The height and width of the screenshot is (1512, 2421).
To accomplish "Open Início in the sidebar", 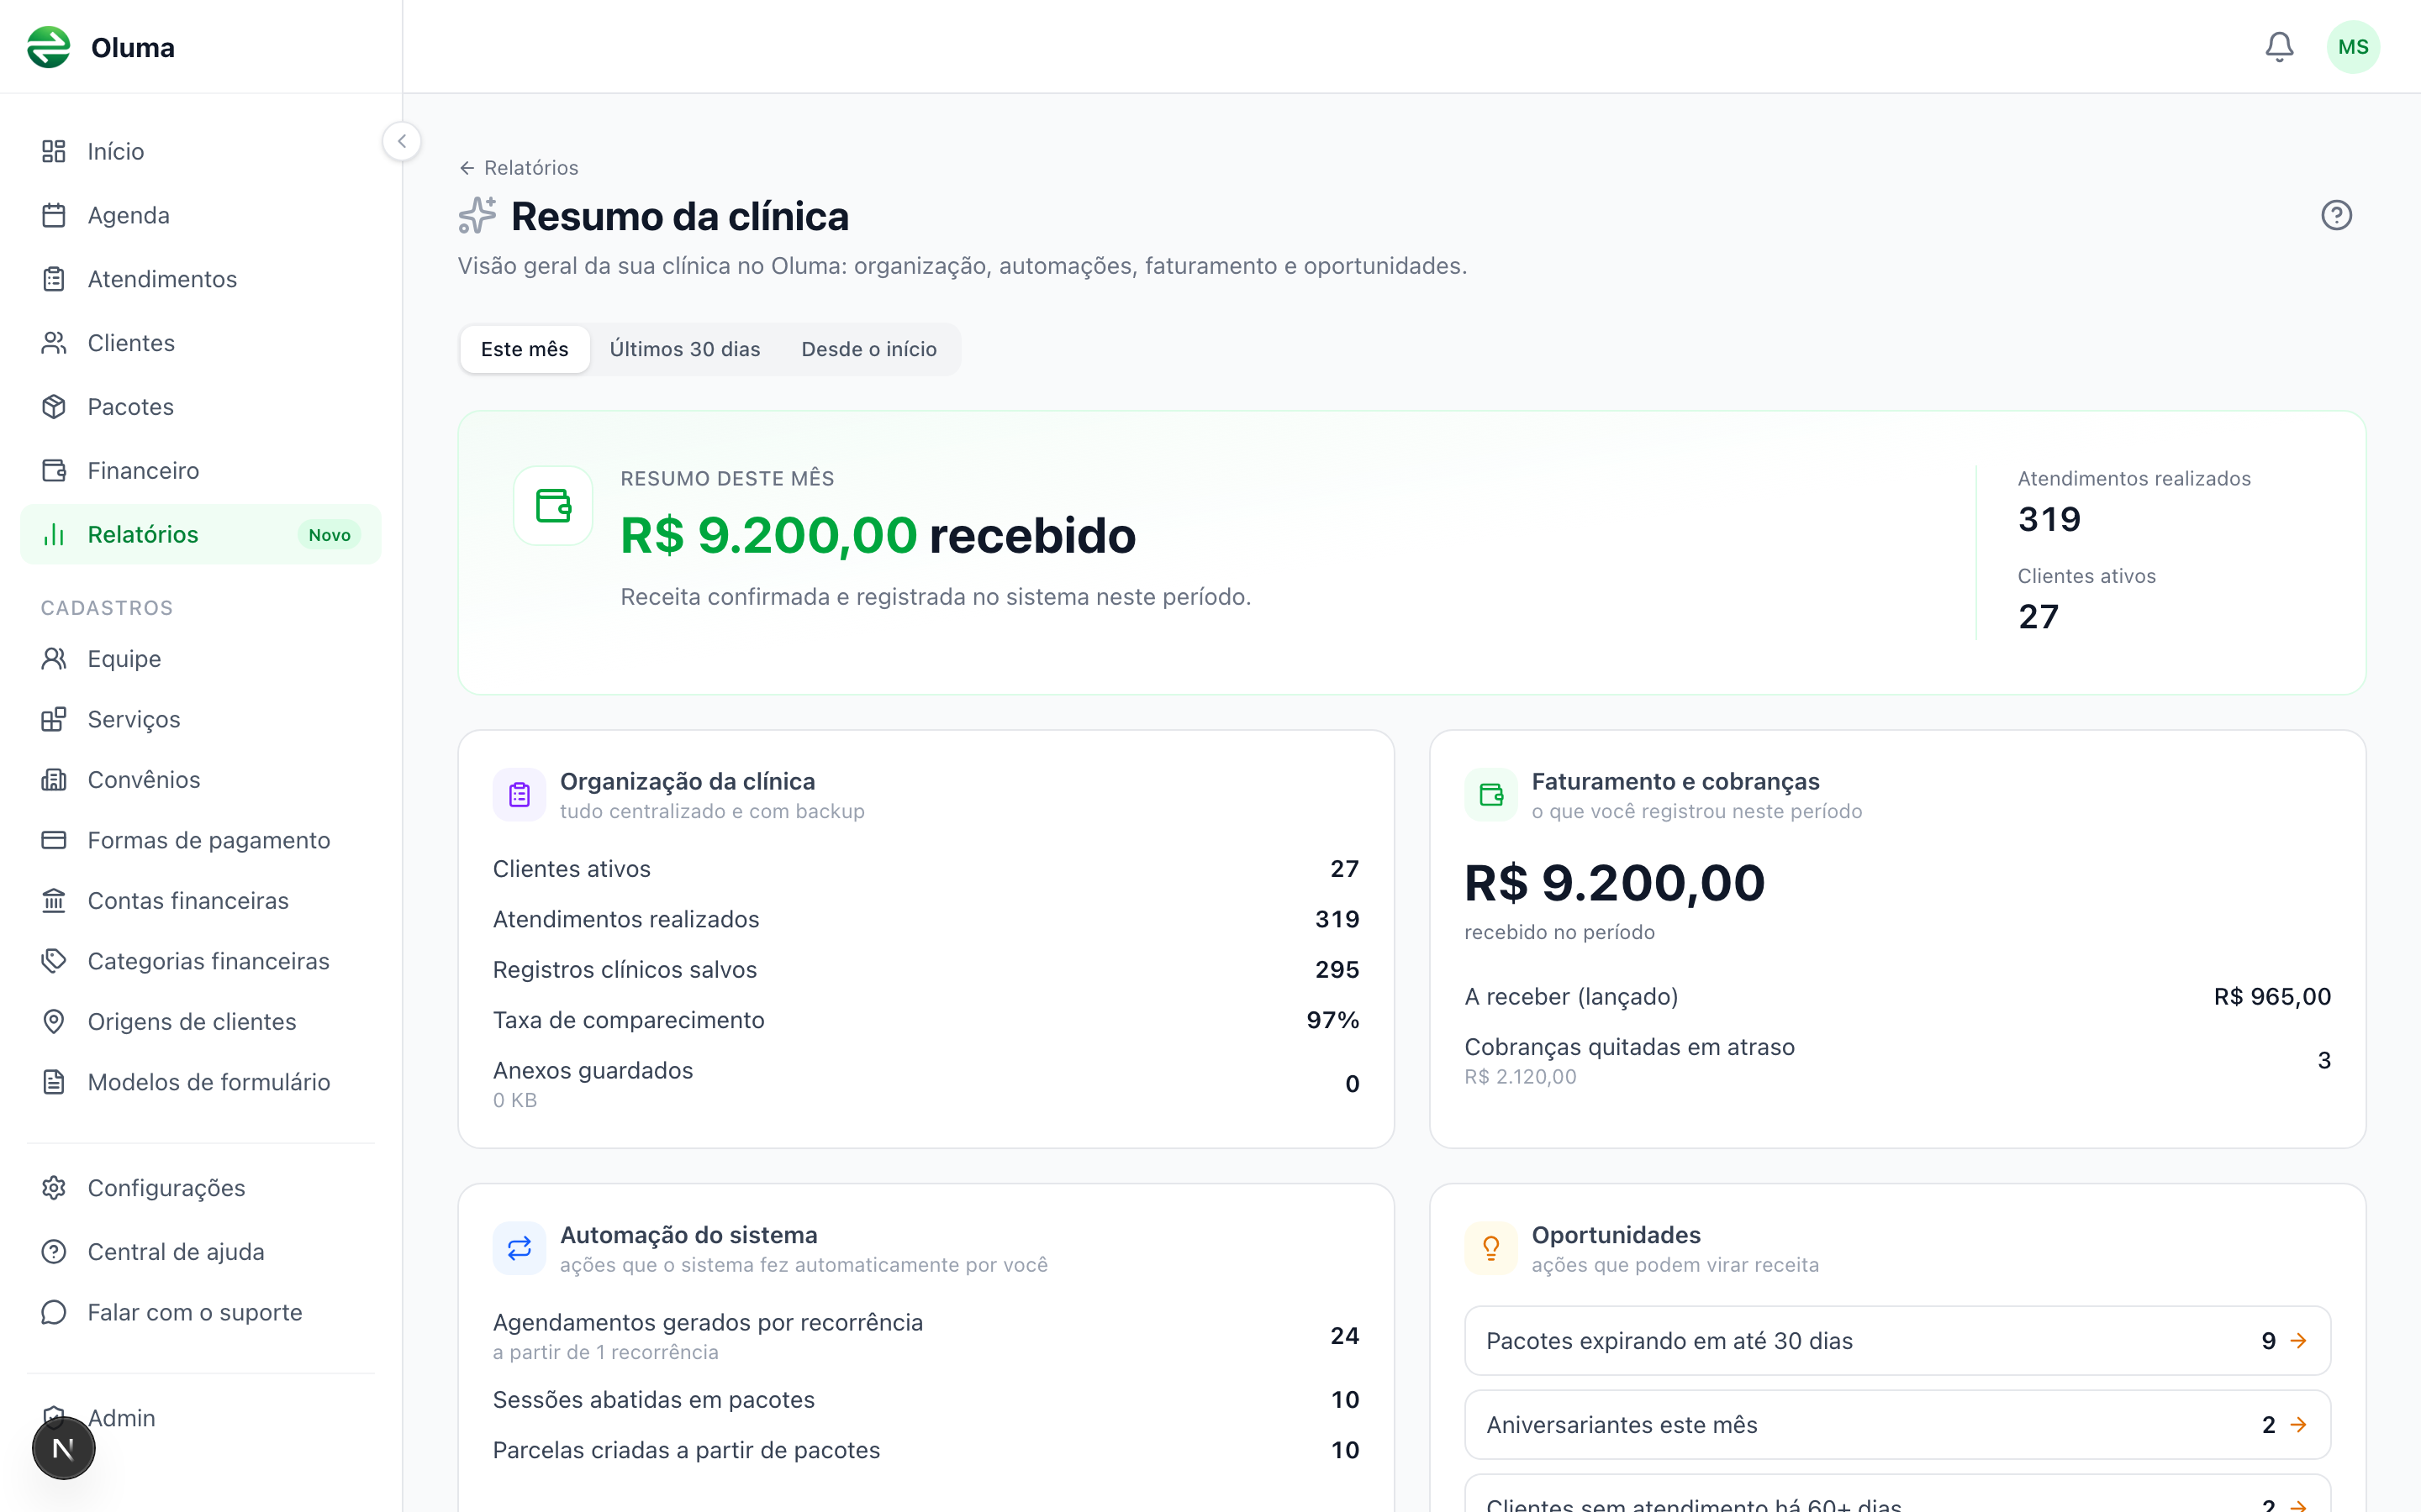I will click(200, 151).
